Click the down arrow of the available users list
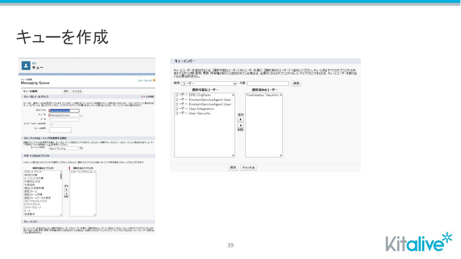 tap(233, 155)
